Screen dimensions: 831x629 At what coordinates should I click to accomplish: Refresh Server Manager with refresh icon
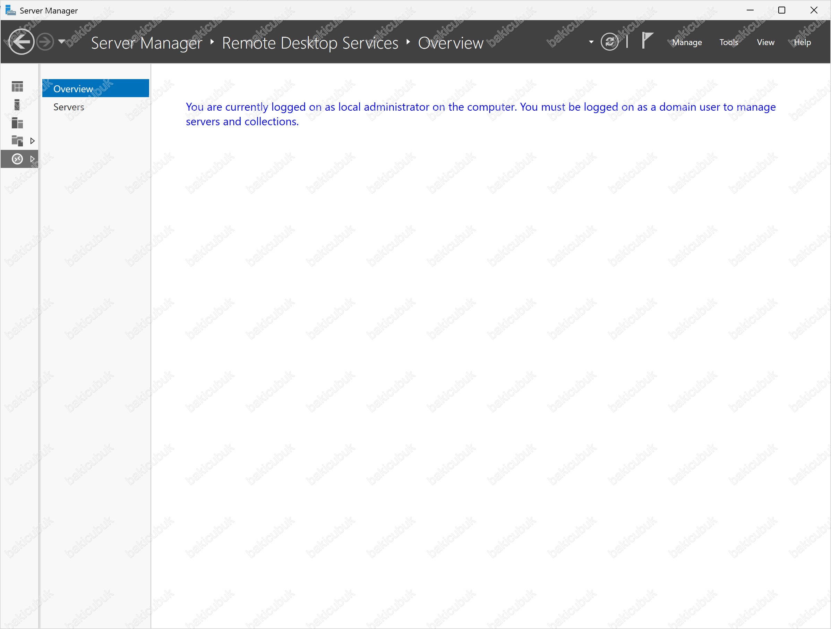click(x=609, y=42)
